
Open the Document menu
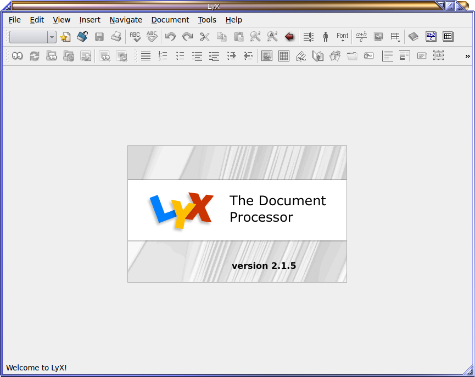pos(170,20)
